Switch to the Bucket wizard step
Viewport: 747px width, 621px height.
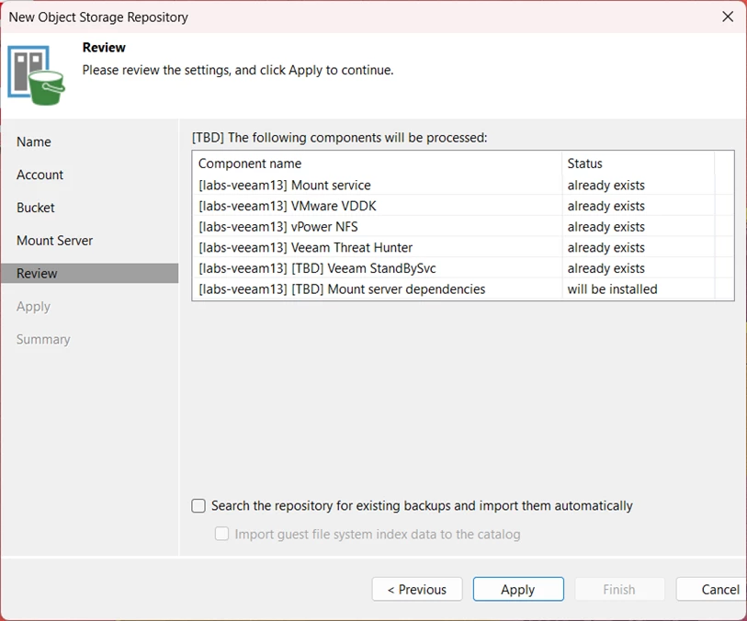pos(36,208)
